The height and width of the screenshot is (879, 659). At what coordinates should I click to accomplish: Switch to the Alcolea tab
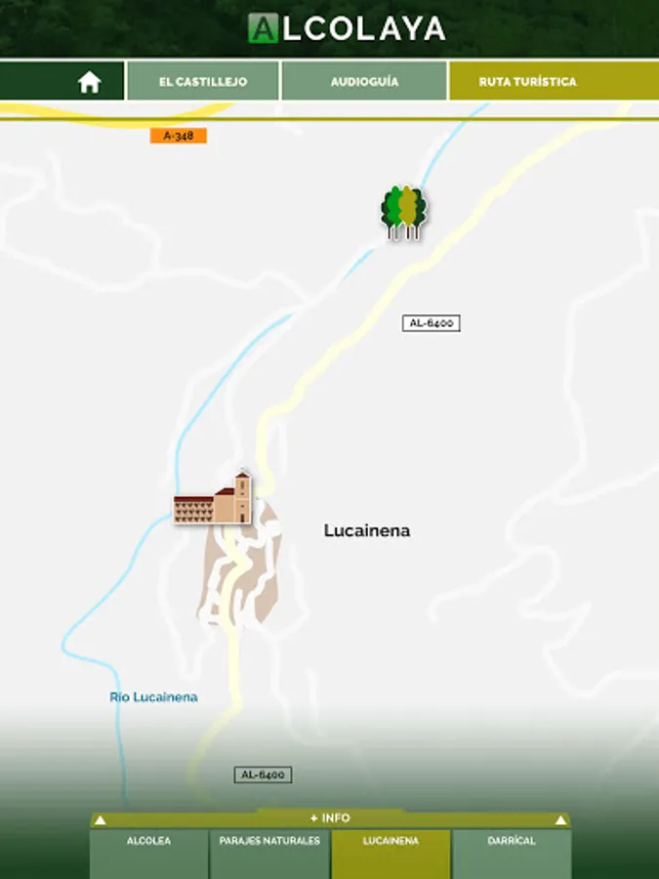[149, 854]
